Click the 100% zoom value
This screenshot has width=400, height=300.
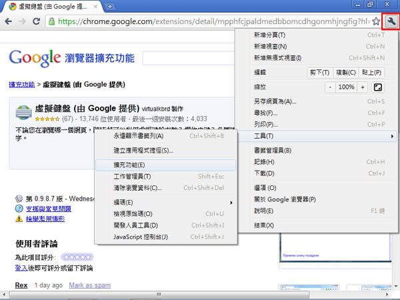(347, 87)
